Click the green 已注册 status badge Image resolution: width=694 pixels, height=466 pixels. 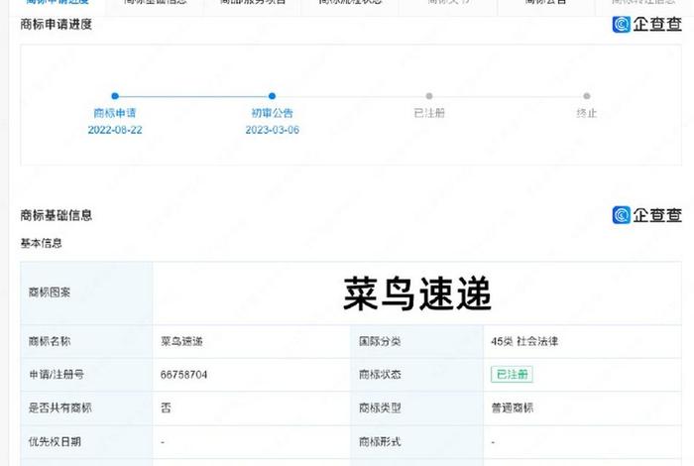click(512, 375)
